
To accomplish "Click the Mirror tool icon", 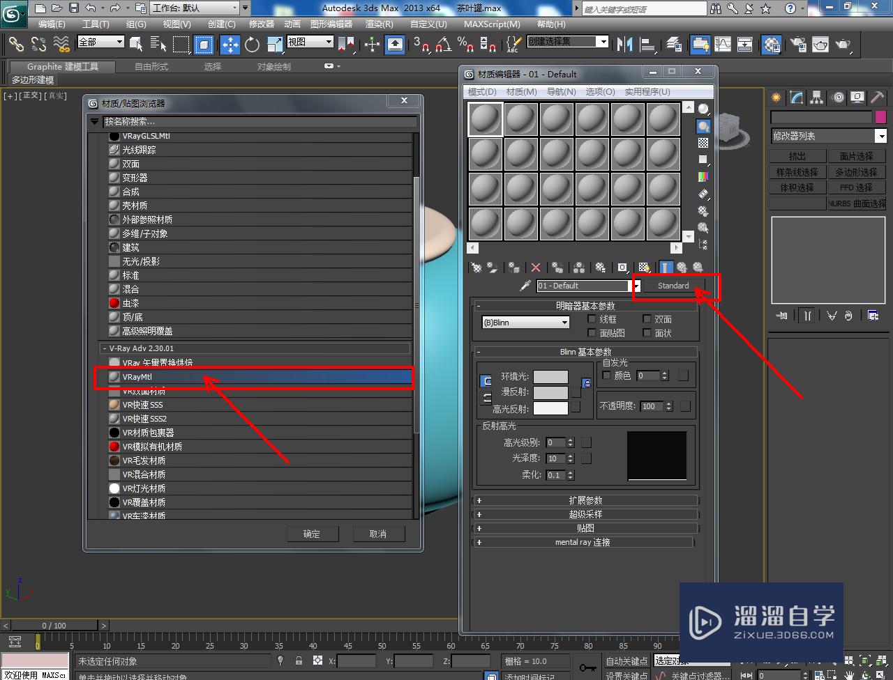I will pyautogui.click(x=624, y=44).
